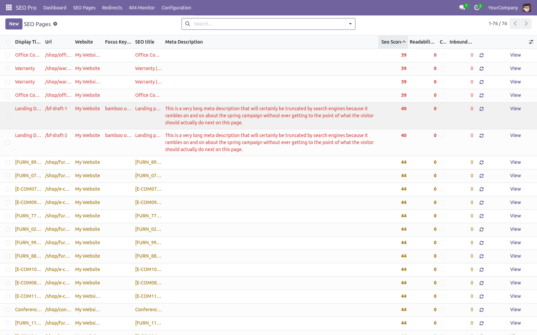537x335 pixels.
Task: Refresh the [E-COM07… row
Action: click(x=481, y=189)
